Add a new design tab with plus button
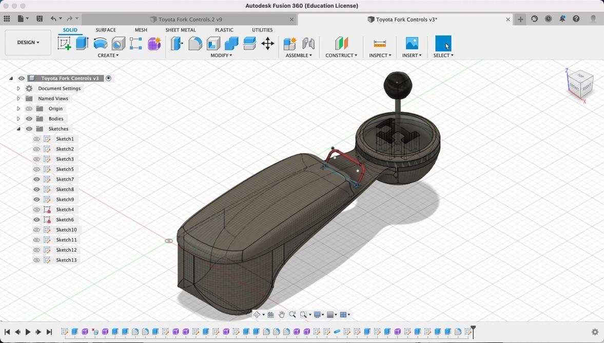This screenshot has height=343, width=604. click(520, 19)
